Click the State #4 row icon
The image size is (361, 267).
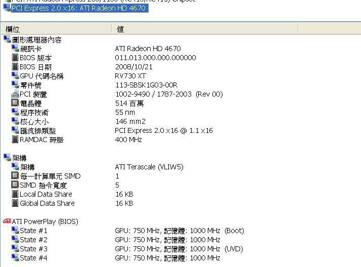(15, 257)
